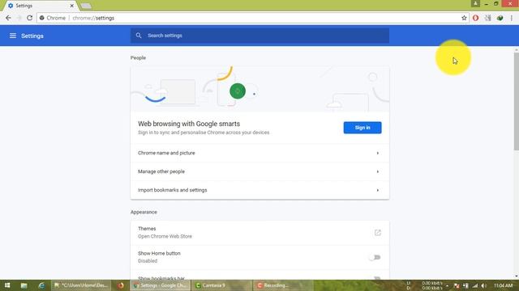Click the green globe extension icon
519x291 pixels.
[x=500, y=18]
